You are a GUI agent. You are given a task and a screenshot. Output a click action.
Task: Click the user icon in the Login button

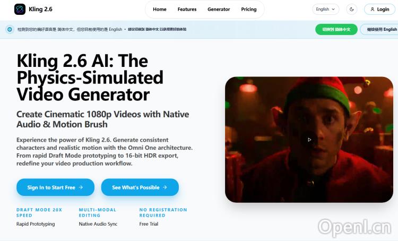coord(373,10)
